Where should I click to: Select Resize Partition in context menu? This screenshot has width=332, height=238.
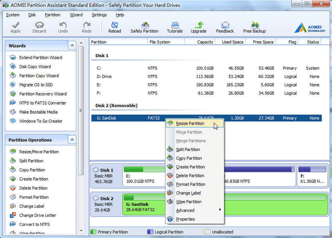click(195, 123)
